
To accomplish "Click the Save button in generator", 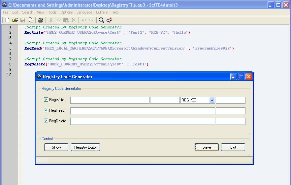I will (x=207, y=147).
